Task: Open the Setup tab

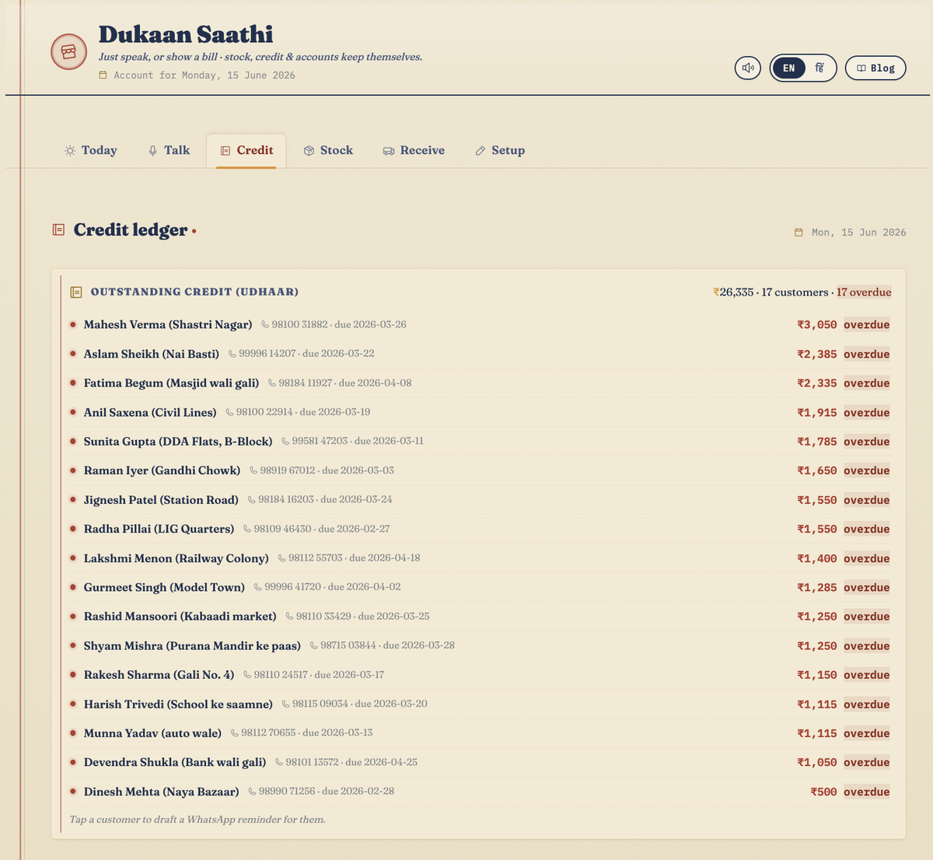Action: 500,151
